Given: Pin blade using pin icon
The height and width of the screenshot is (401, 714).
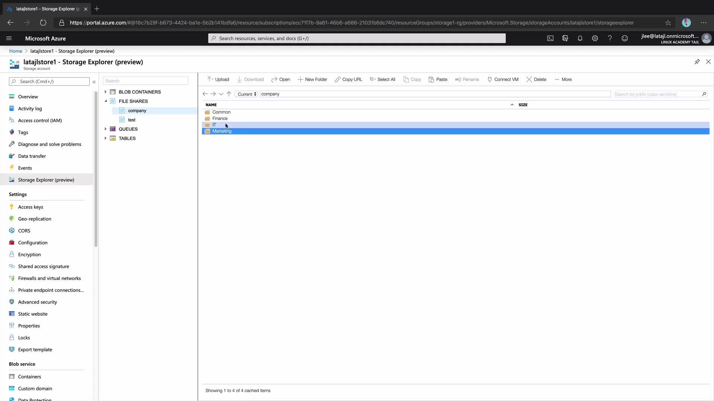Looking at the screenshot, I should pos(697,62).
